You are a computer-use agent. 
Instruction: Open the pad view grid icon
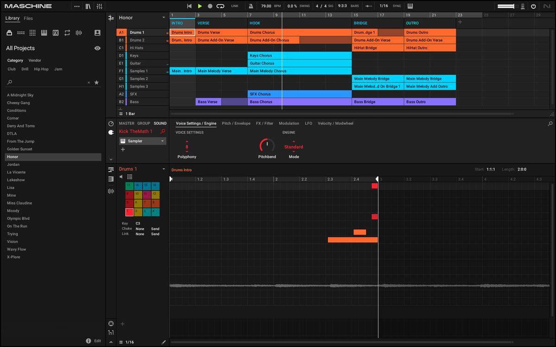coord(130,177)
